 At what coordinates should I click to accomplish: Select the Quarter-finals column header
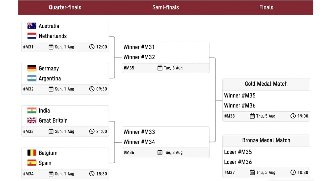[x=65, y=7]
